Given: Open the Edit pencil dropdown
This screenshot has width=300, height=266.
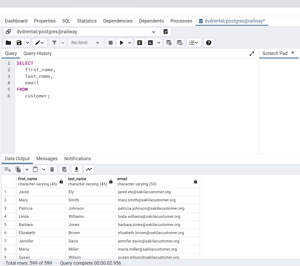Looking at the screenshot, I should point(40,42).
